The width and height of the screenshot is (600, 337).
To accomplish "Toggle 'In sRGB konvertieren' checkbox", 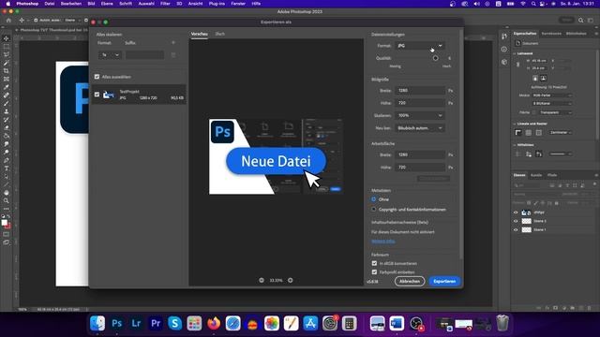I will coord(374,263).
